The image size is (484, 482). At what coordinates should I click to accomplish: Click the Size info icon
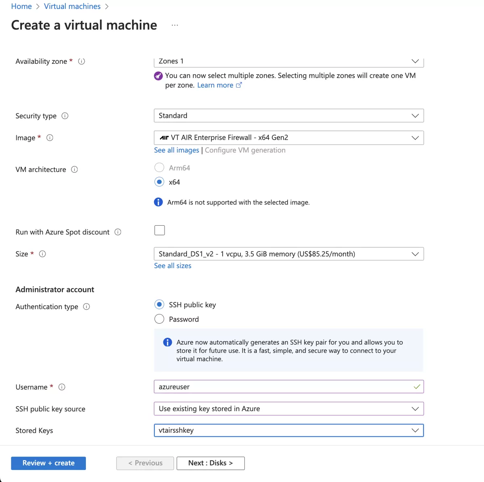click(x=42, y=254)
